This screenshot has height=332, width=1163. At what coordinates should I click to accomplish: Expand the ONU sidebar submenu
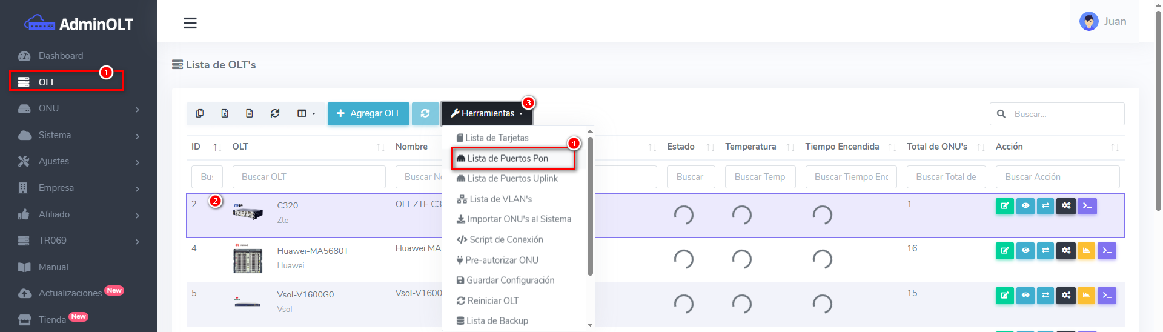coord(79,108)
